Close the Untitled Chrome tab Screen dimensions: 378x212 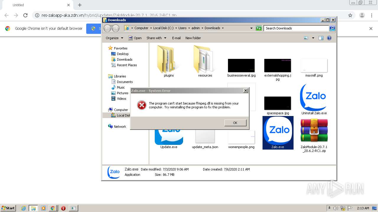[69, 5]
